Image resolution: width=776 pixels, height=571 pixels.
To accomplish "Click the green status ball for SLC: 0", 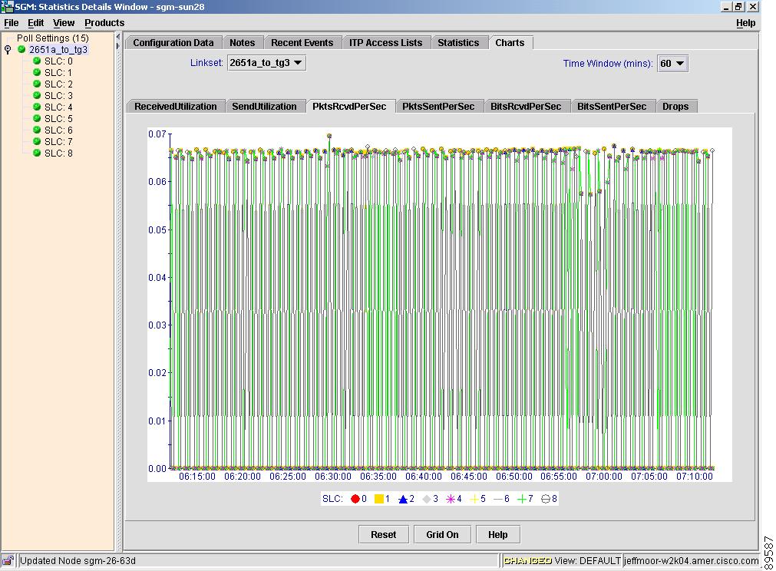I will click(36, 61).
